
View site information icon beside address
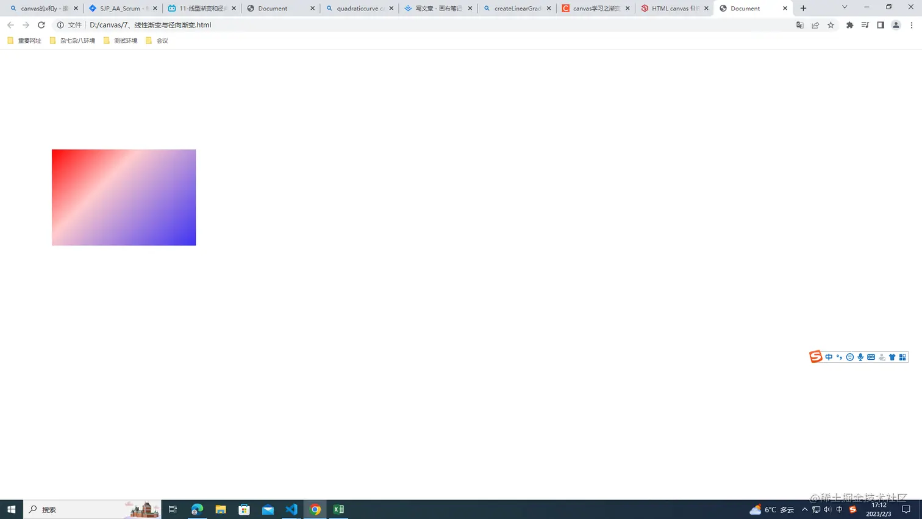60,25
